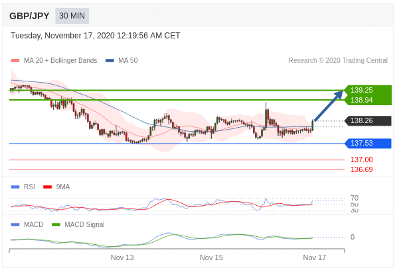
Task: Click the RSI blue legend marker
Action: pos(15,187)
